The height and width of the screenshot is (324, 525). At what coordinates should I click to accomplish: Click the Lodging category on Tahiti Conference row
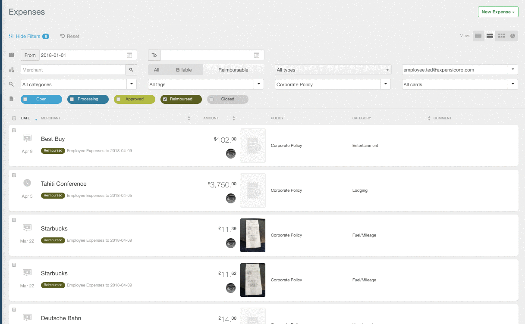click(360, 190)
